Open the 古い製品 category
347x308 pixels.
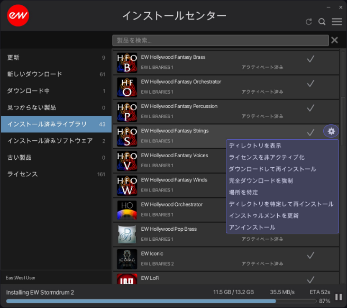click(56, 157)
